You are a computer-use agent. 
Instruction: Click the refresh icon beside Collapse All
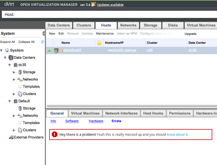pyautogui.click(x=42, y=42)
